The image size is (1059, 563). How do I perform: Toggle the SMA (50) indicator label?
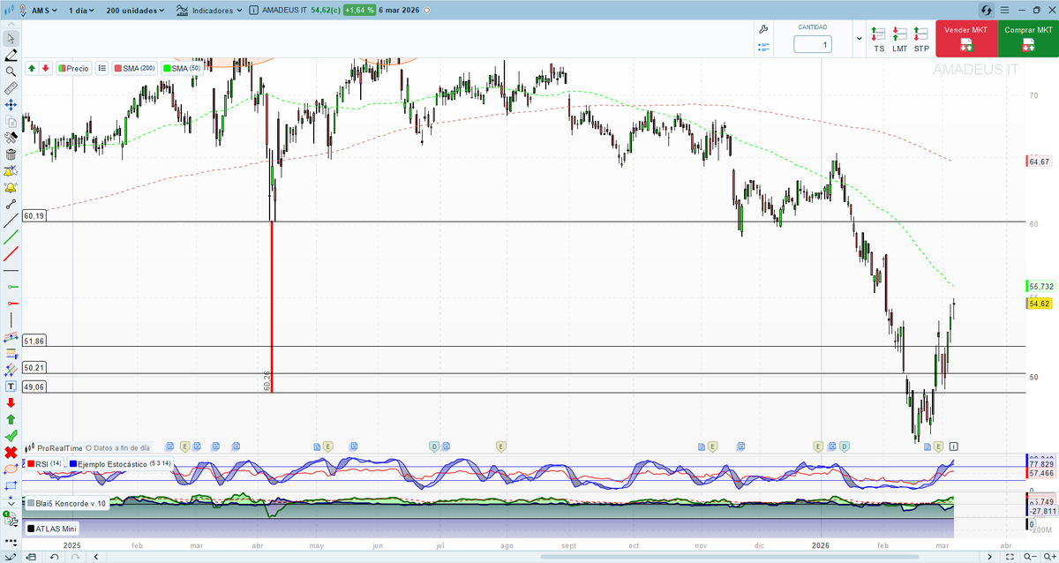point(182,68)
